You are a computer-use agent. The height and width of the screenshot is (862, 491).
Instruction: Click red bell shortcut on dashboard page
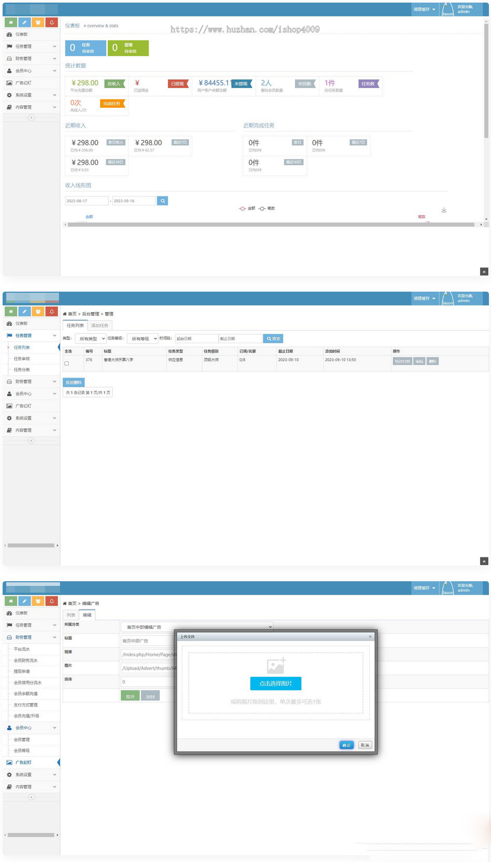[52, 22]
